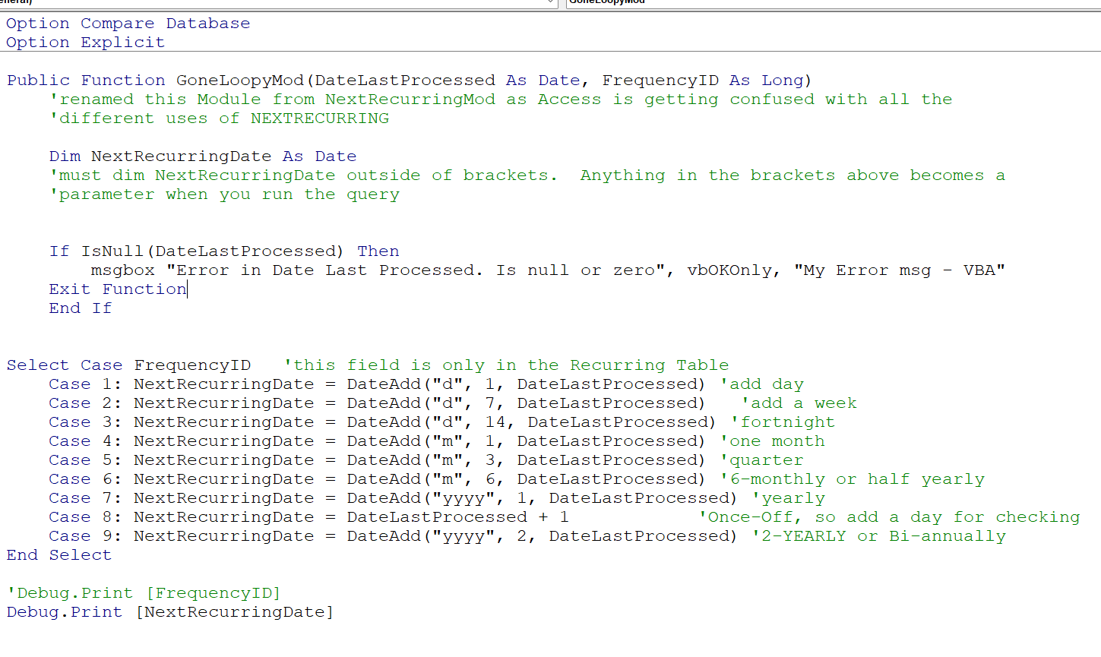Click the Option Explicit statement
Viewport: 1101px width, 657px height.
tap(85, 43)
